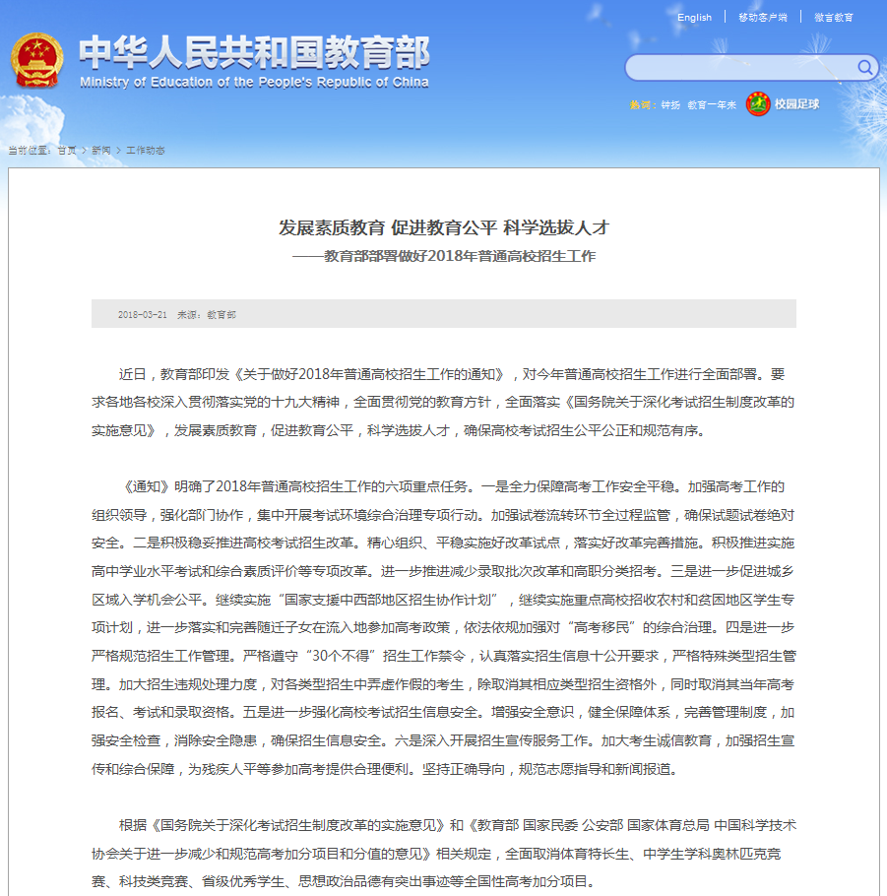Viewport: 887px width, 896px height.
Task: Click the campus football (校园足球) badge icon
Action: pyautogui.click(x=758, y=104)
